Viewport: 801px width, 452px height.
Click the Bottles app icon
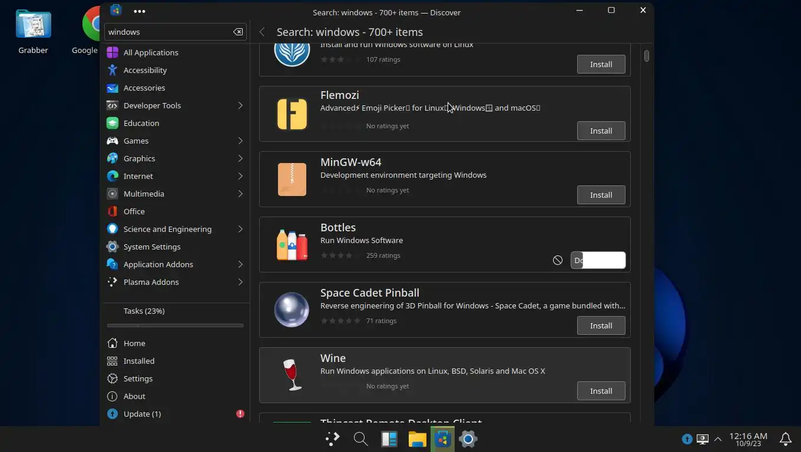point(292,245)
